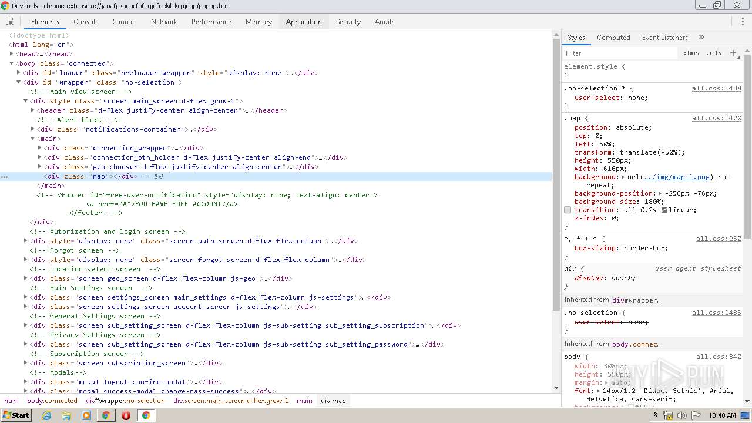
Task: Open the Application tab
Action: point(304,22)
